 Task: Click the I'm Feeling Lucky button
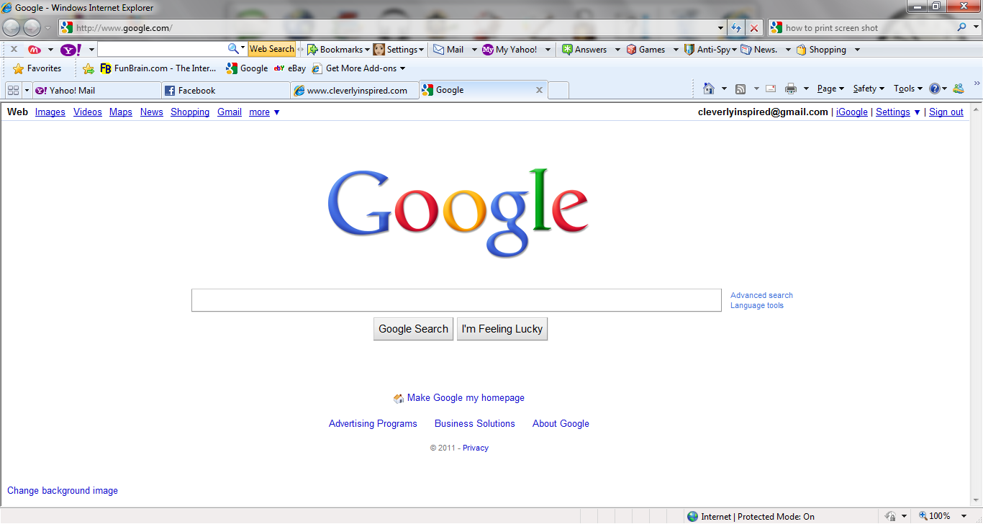[502, 329]
